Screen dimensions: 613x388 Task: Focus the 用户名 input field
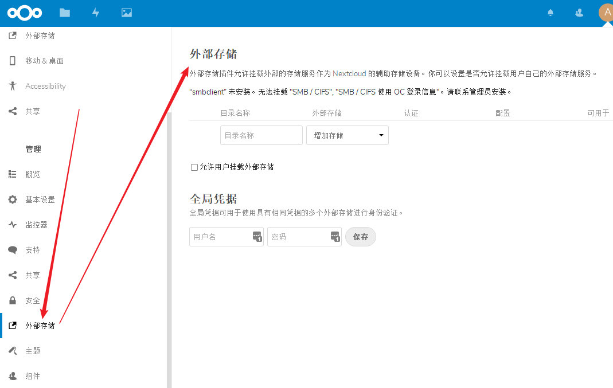[x=227, y=237]
